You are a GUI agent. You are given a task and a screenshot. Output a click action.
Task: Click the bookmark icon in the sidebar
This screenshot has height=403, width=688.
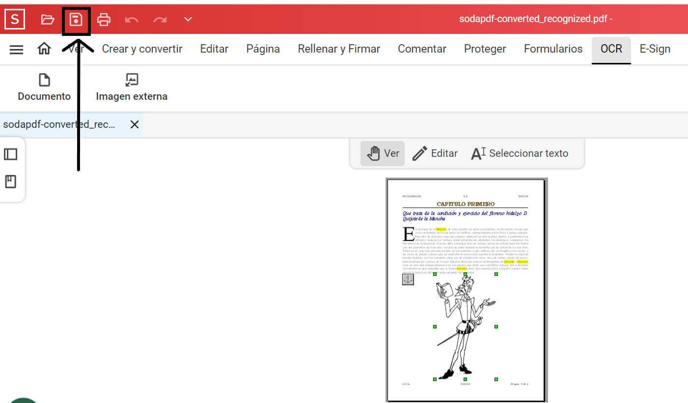[11, 181]
